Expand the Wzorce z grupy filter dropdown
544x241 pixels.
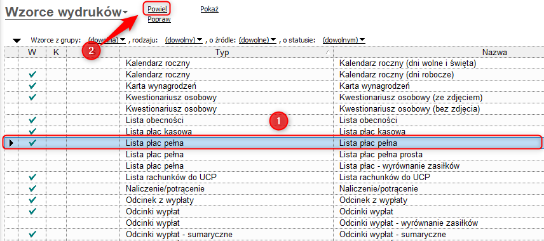coord(107,40)
